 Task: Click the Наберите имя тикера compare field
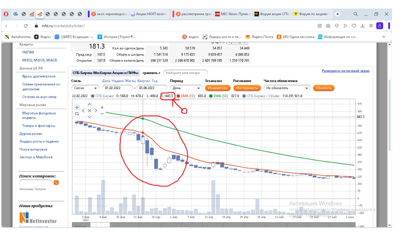(x=185, y=73)
